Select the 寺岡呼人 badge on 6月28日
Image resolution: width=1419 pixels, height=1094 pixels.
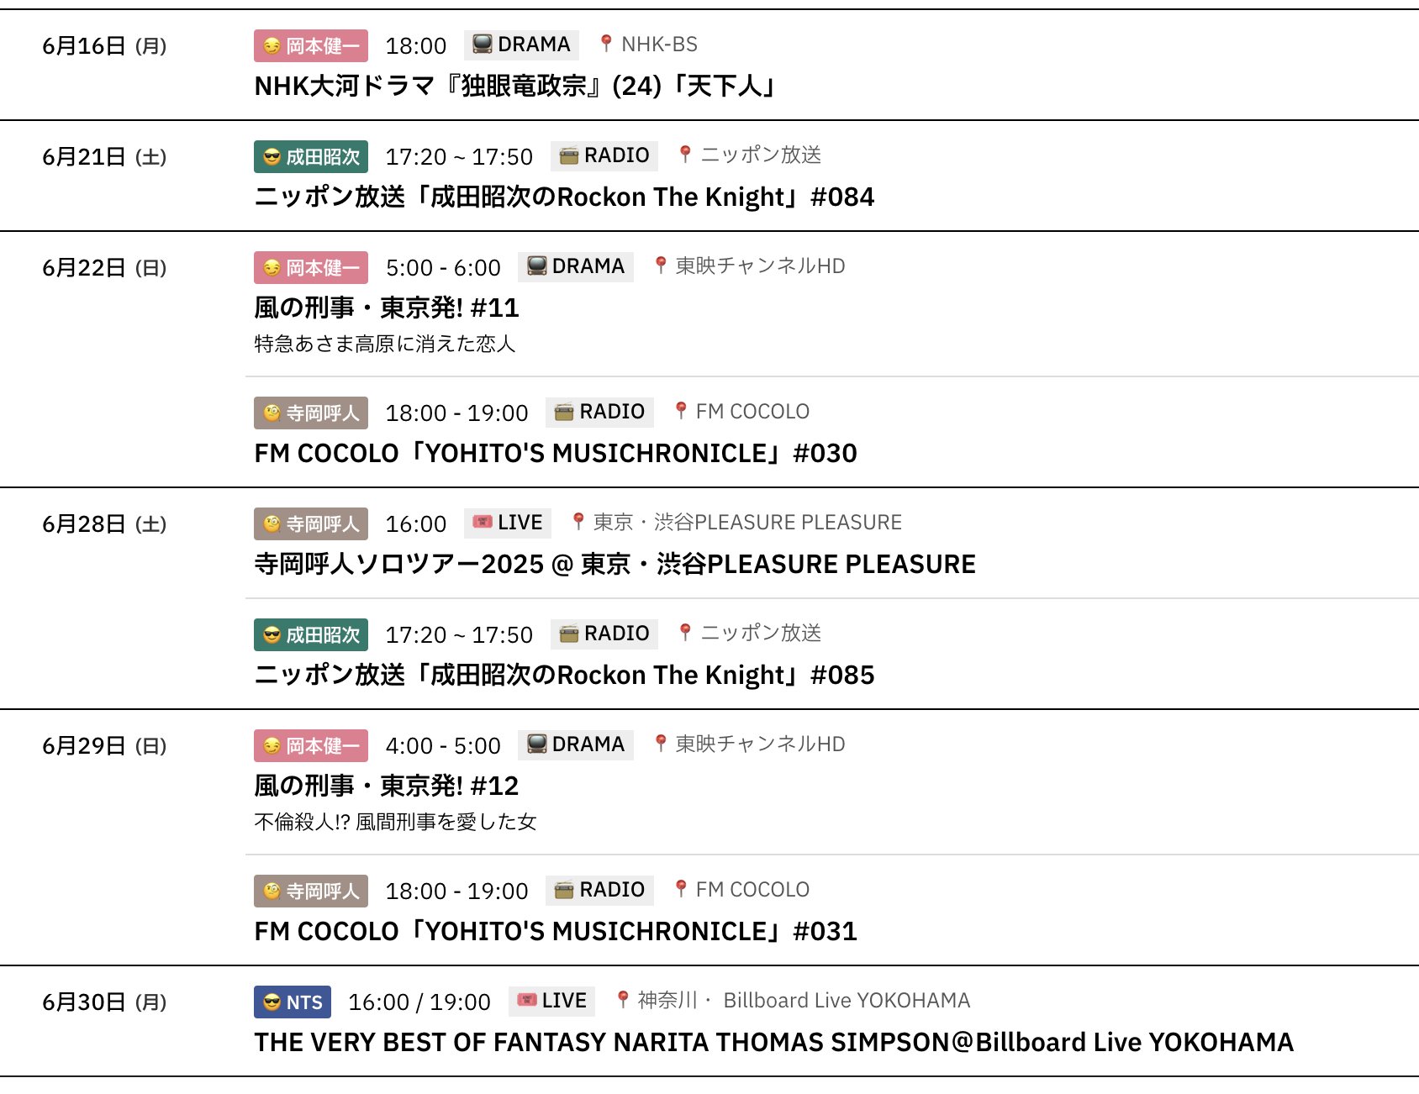tap(311, 524)
